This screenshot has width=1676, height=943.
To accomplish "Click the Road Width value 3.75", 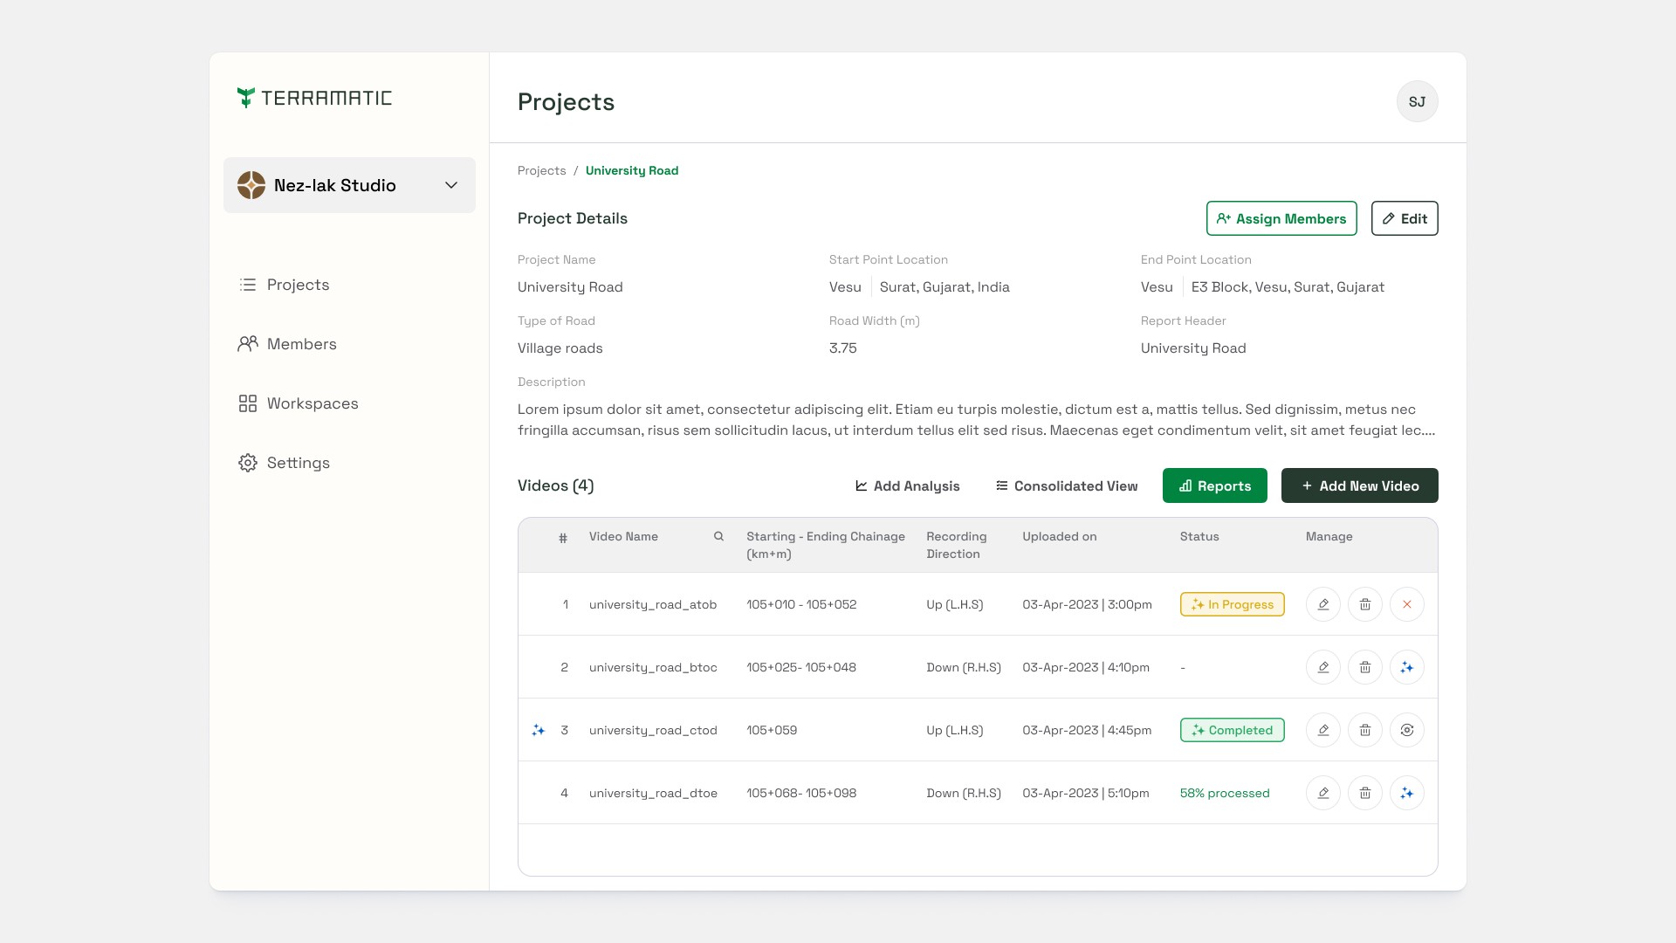I will (843, 348).
